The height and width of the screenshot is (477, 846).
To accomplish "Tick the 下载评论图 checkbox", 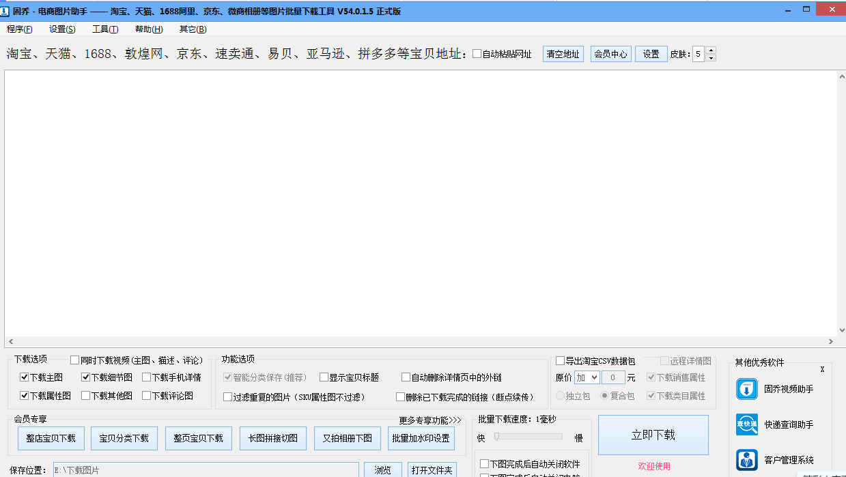I will tap(147, 396).
